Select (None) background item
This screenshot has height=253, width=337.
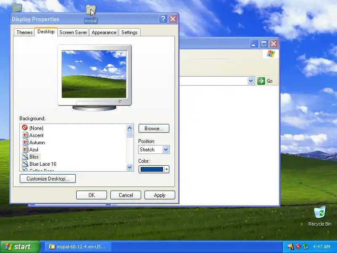(x=36, y=128)
